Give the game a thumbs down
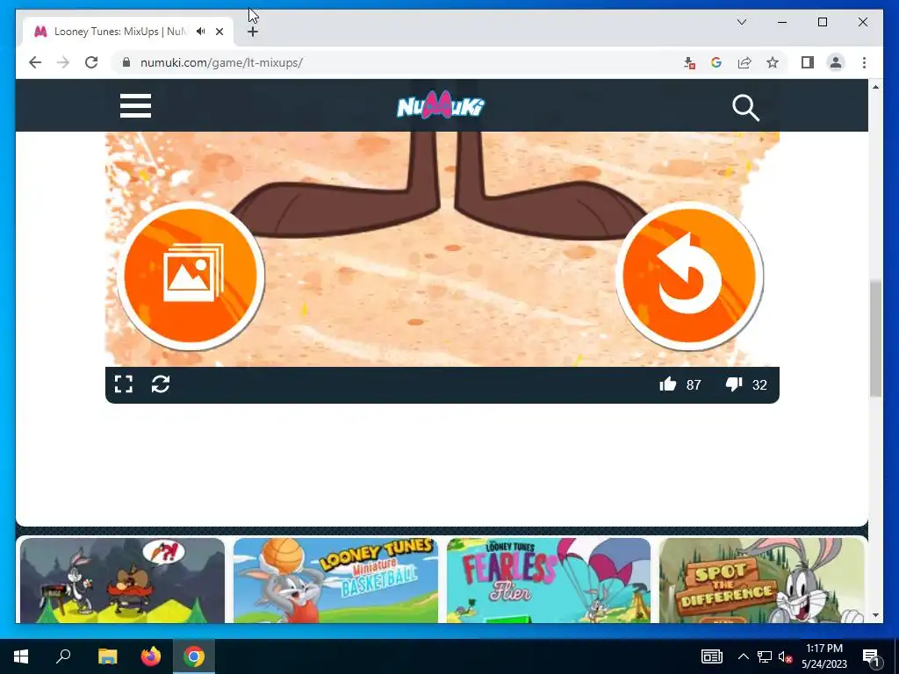Screen dimensions: 899x674 click(734, 384)
